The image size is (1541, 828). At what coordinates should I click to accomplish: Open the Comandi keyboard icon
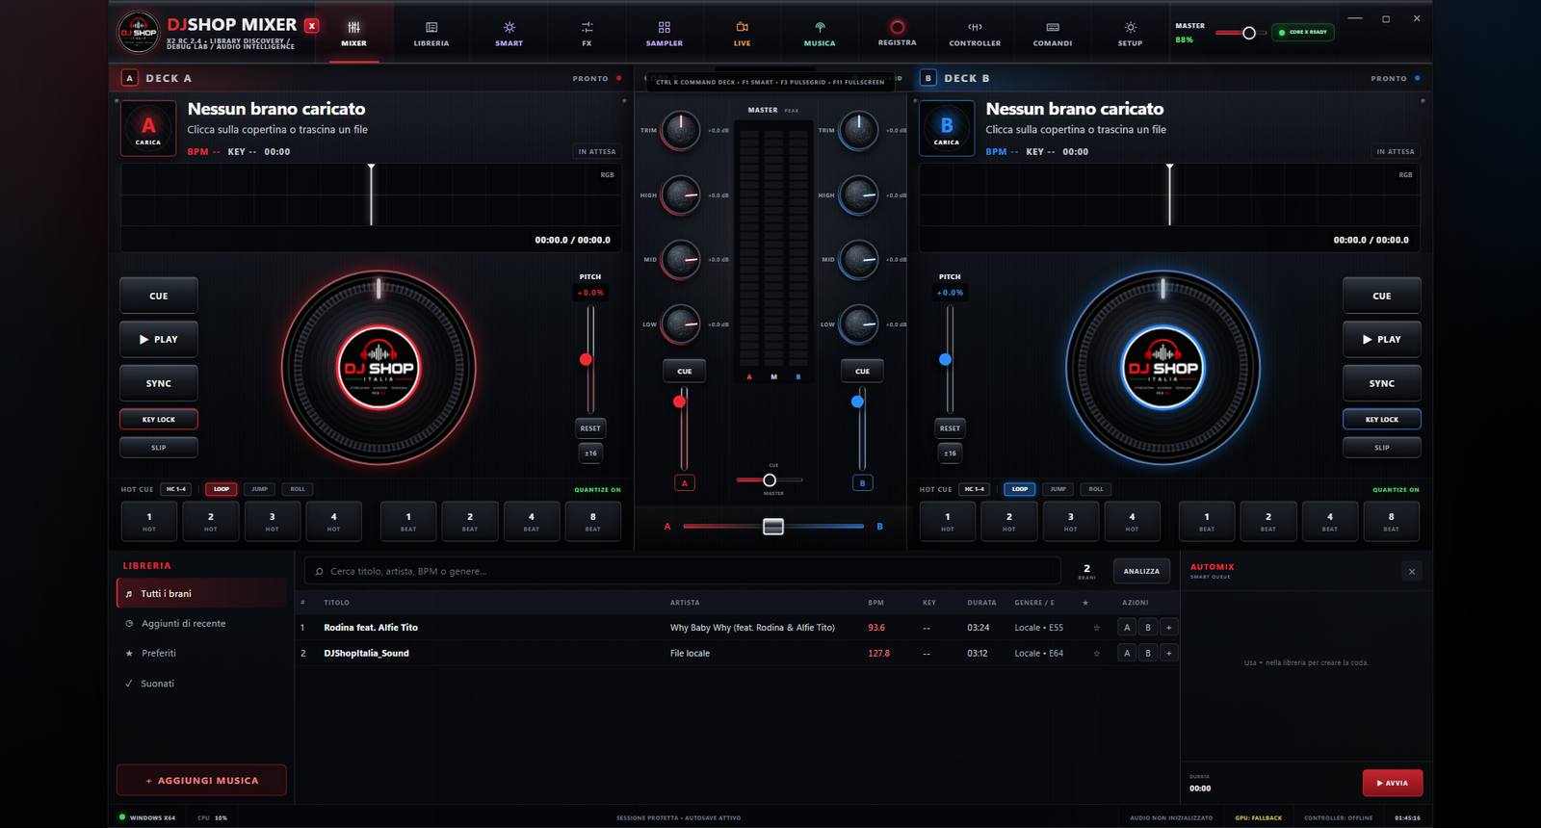1053,27
